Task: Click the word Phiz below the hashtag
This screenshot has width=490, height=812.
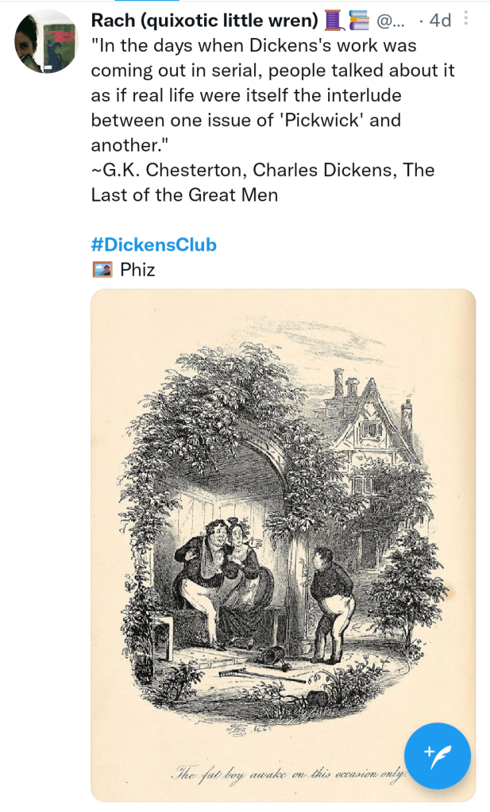Action: [137, 270]
